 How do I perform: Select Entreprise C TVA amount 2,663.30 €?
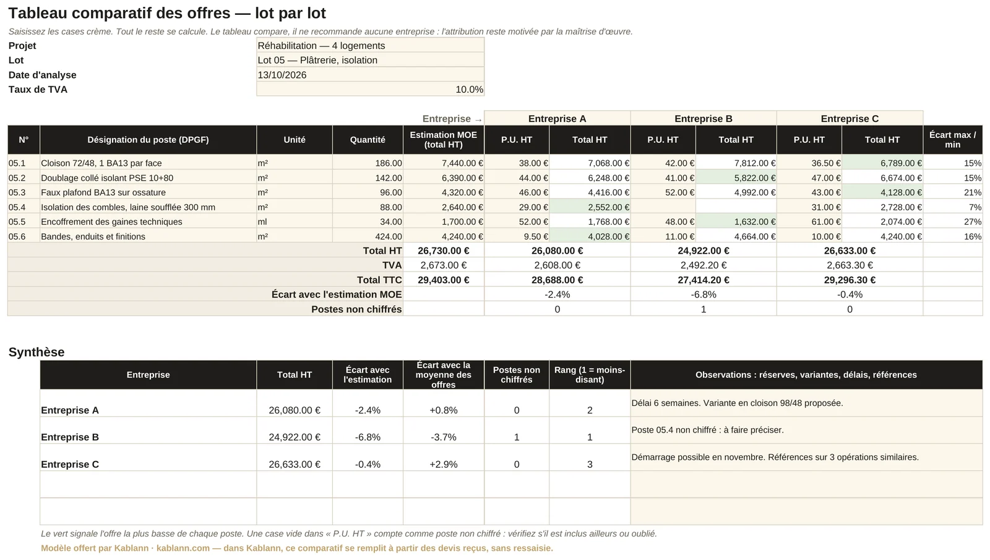click(850, 265)
